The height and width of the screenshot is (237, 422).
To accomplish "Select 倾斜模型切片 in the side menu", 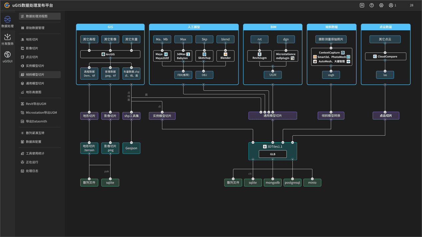I will (40, 74).
